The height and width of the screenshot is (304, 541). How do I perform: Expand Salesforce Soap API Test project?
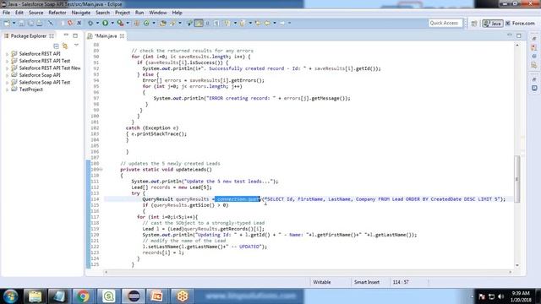coord(7,83)
